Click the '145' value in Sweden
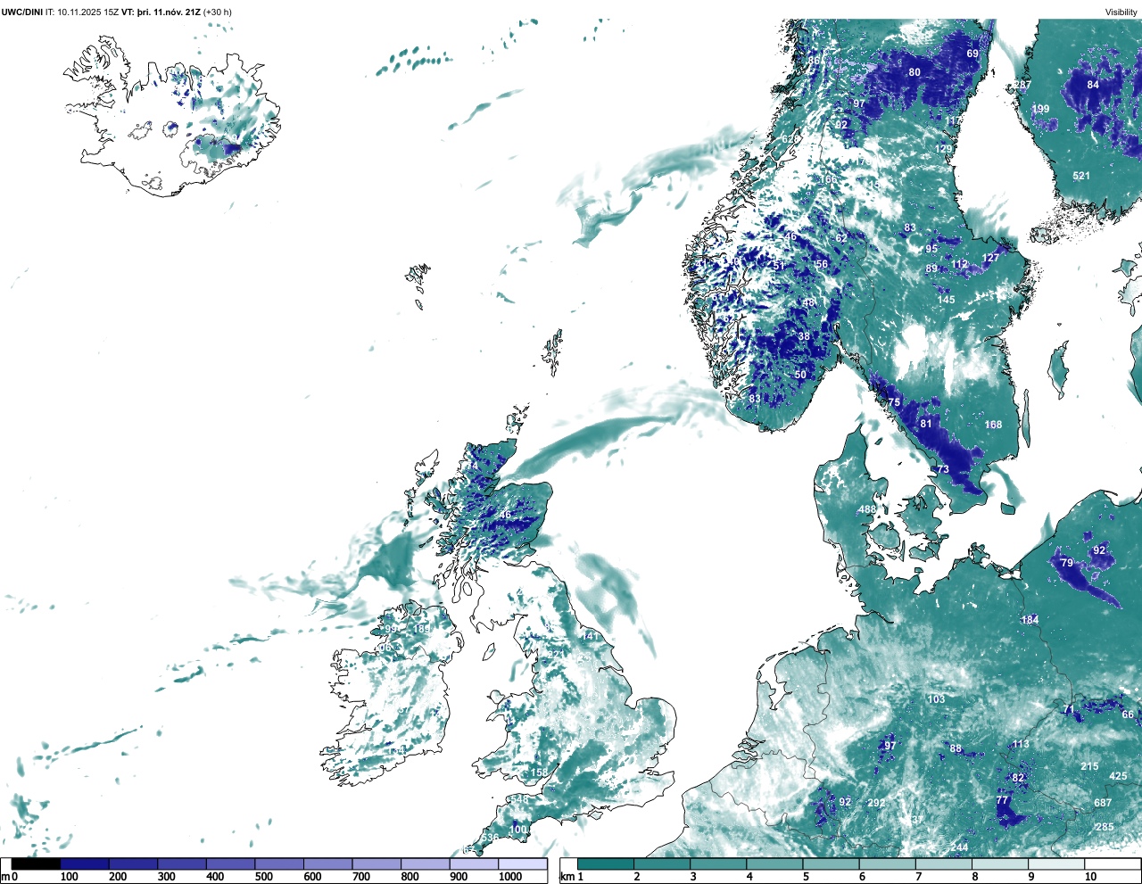The image size is (1142, 884). [947, 300]
